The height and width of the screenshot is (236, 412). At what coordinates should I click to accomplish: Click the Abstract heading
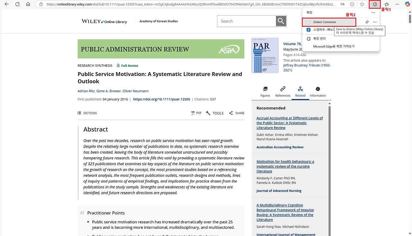click(x=96, y=129)
